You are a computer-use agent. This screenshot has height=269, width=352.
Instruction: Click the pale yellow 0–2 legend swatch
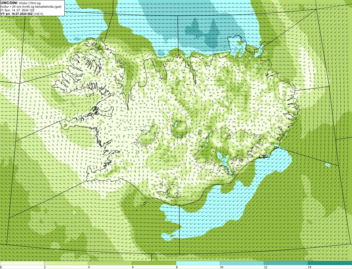coord(22,263)
